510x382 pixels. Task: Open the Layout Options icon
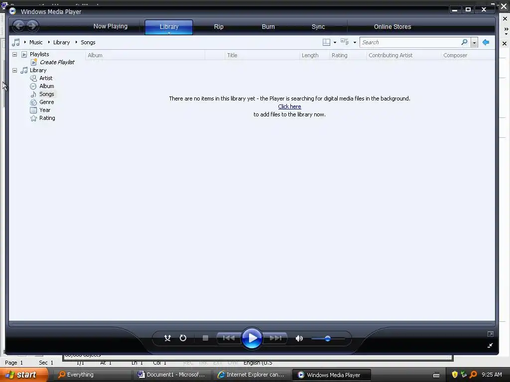(x=326, y=42)
